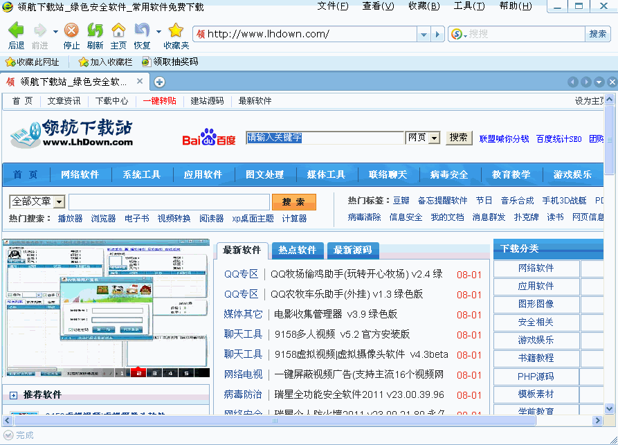Close the 领航下载站 tab

(x=140, y=81)
